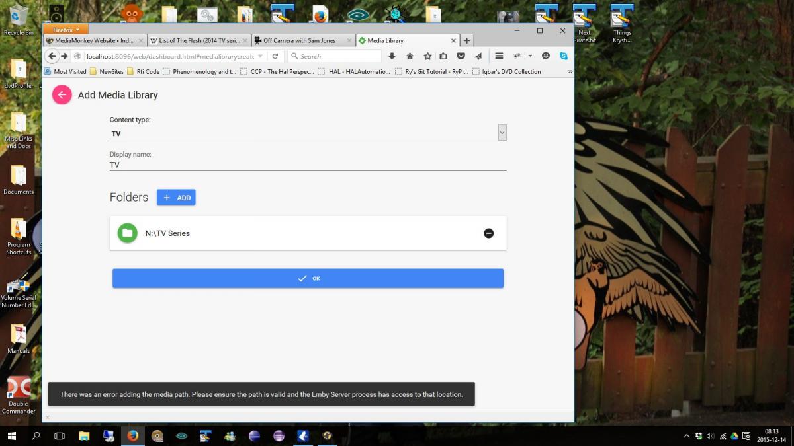Open the NewSites bookmark folder
Viewport: 794px width, 446px height.
107,71
